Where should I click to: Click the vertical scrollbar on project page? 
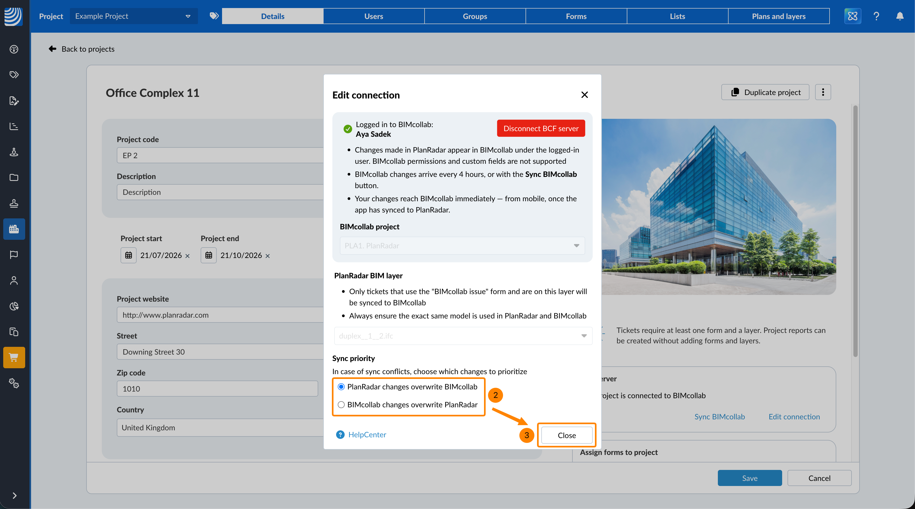pos(855,231)
